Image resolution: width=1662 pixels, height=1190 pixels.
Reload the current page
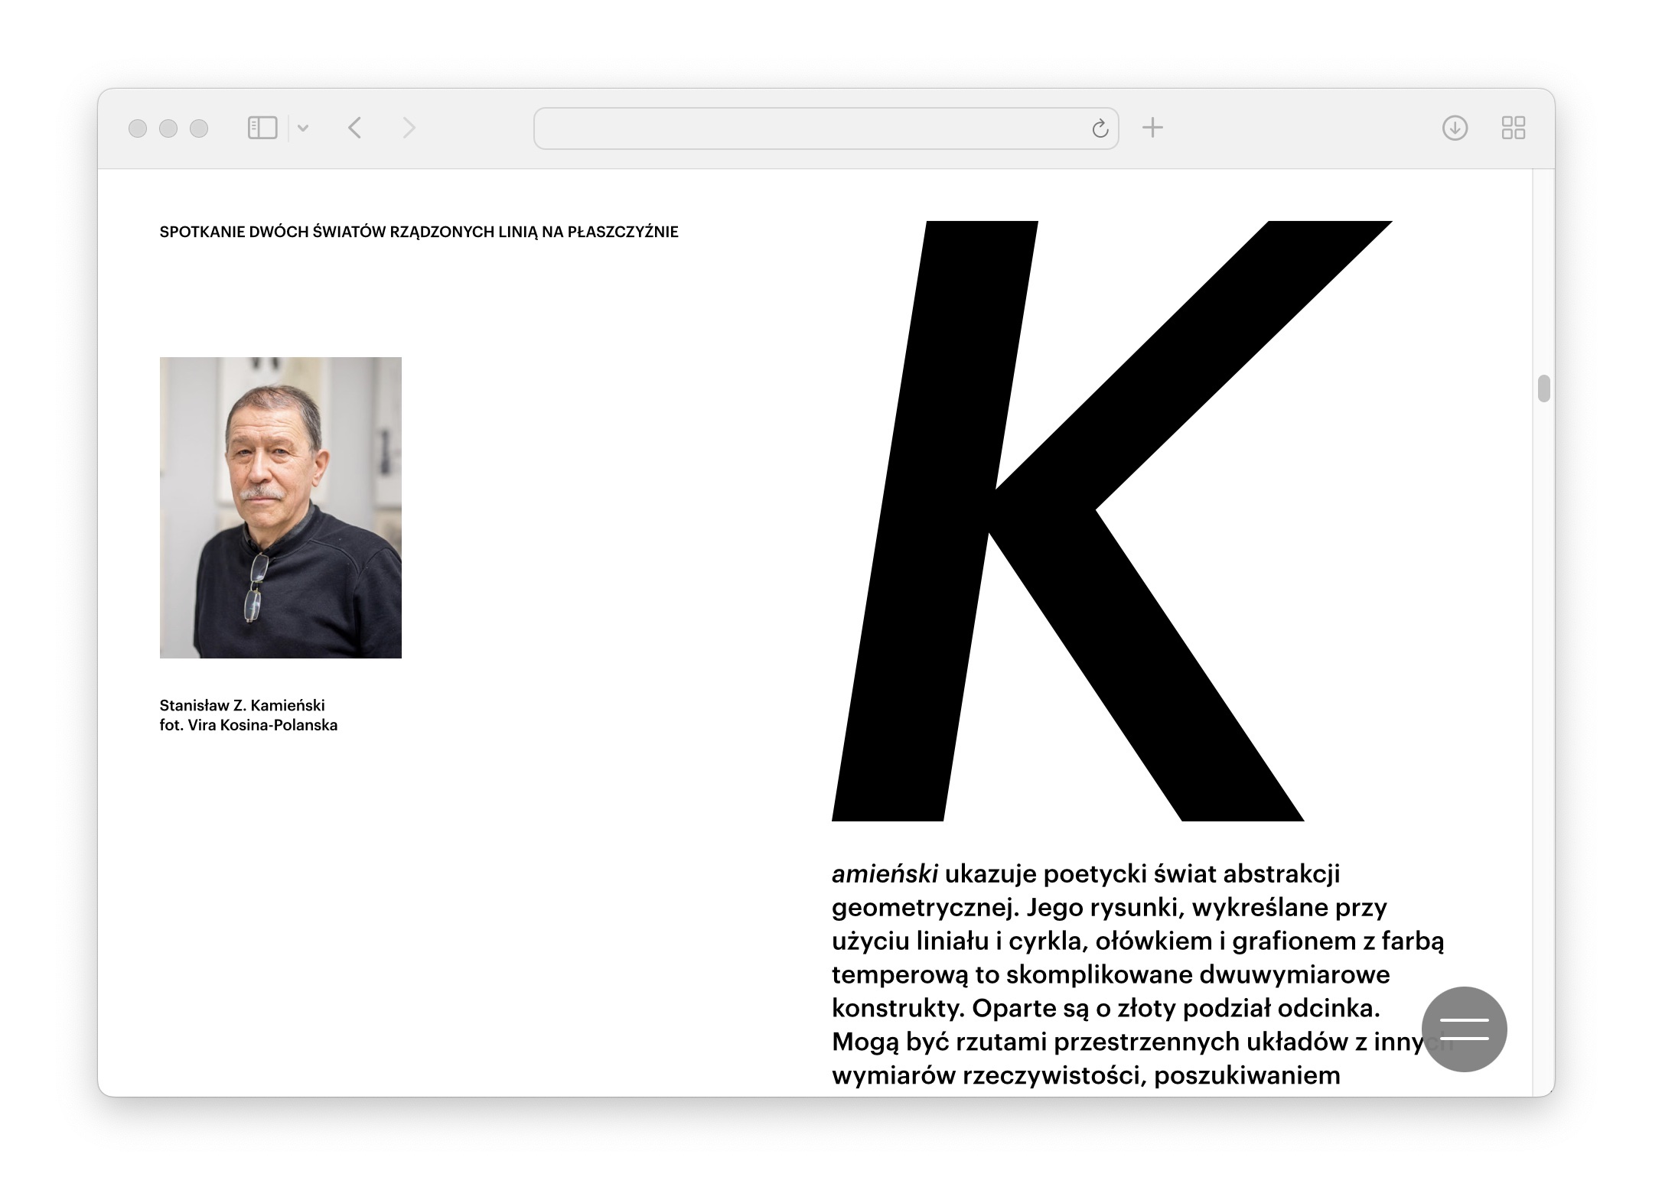click(x=1100, y=128)
